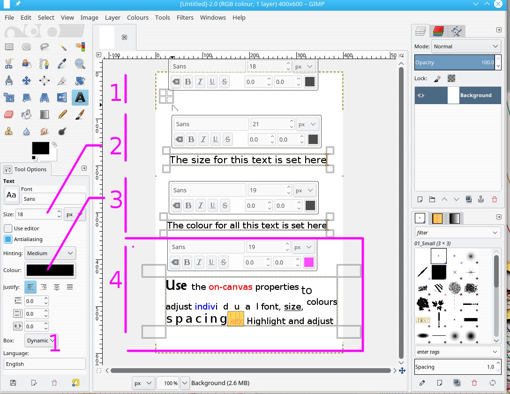Anchor the floating layer
Viewport: 510px width, 394px height.
click(481, 199)
